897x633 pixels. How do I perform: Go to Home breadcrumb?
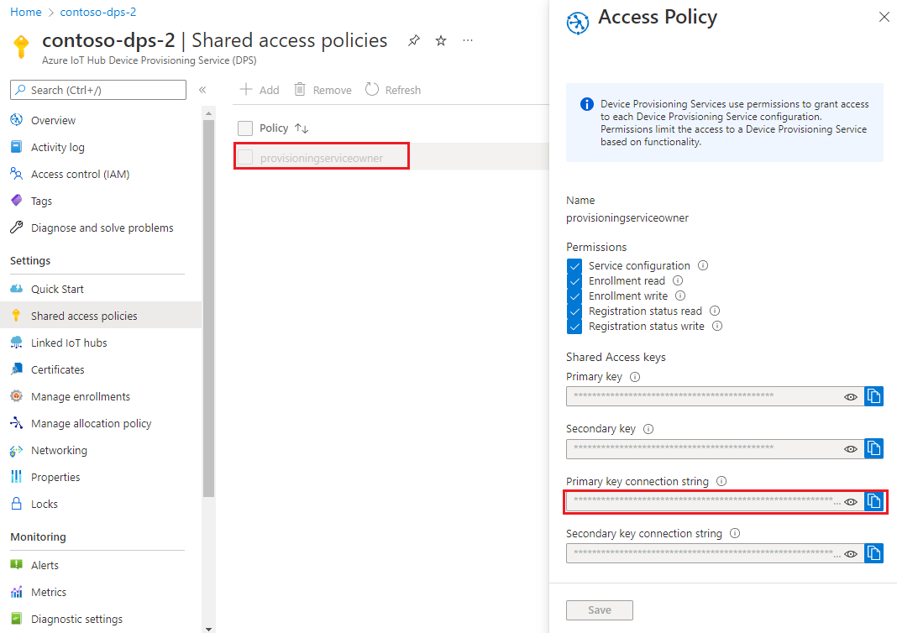26,12
